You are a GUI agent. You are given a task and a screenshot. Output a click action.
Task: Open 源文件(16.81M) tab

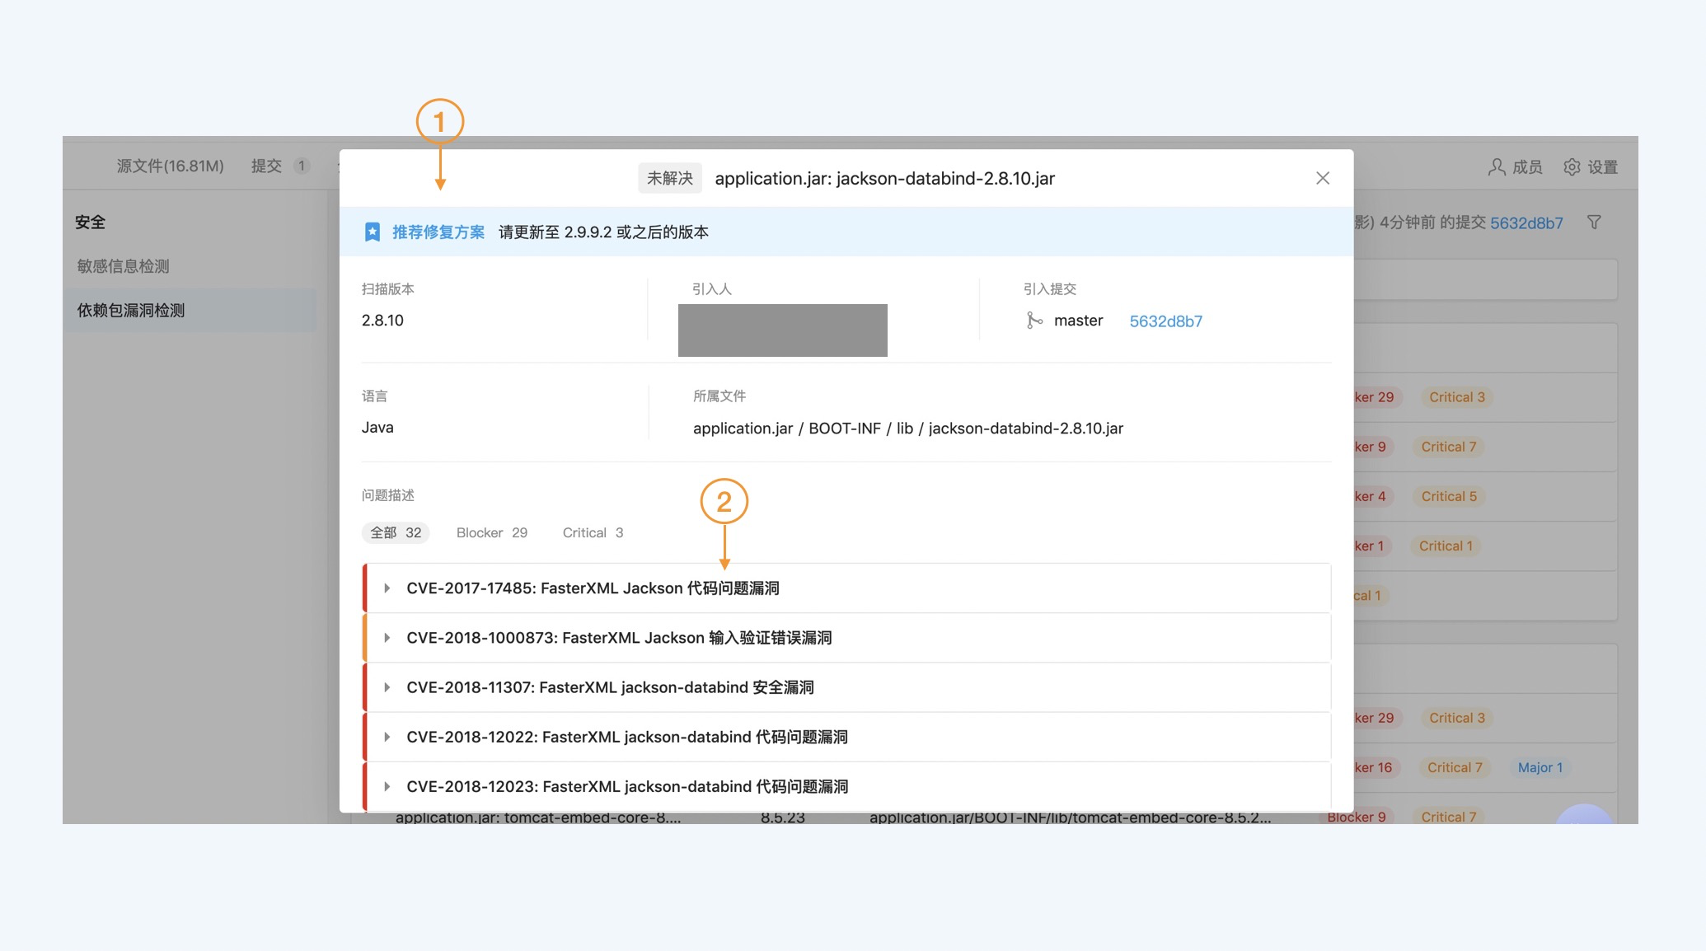171,166
